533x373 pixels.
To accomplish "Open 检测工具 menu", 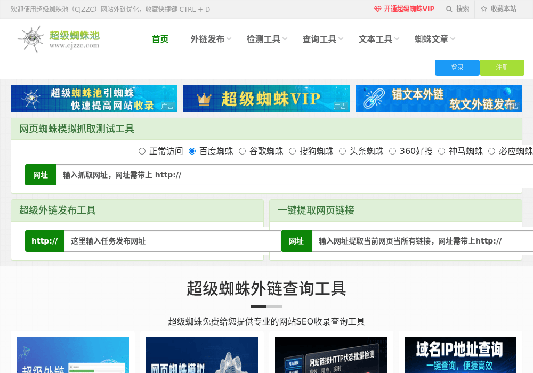I will click(x=263, y=39).
